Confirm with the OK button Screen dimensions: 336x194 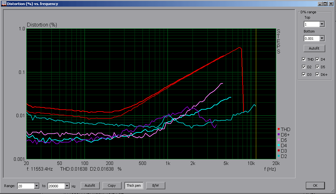coord(315,185)
